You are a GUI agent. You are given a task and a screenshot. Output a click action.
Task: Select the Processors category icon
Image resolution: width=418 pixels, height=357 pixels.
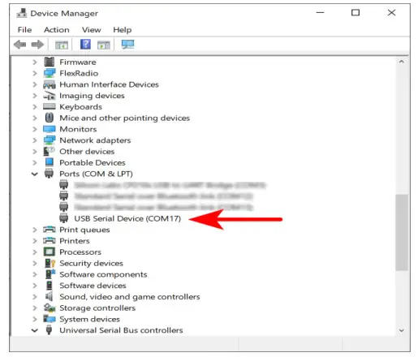point(50,252)
